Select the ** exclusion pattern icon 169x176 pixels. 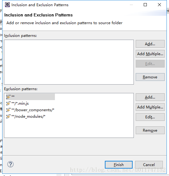tap(8, 97)
